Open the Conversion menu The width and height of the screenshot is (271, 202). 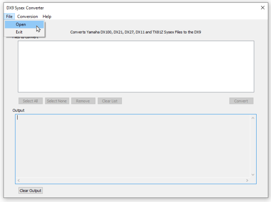click(28, 17)
